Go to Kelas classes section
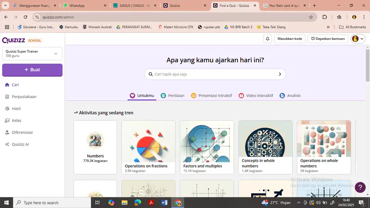 tap(16, 120)
